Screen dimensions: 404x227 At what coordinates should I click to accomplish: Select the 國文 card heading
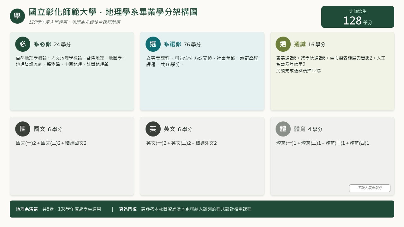[39, 129]
